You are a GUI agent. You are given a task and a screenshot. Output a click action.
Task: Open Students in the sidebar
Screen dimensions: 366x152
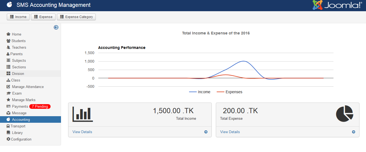pyautogui.click(x=18, y=41)
